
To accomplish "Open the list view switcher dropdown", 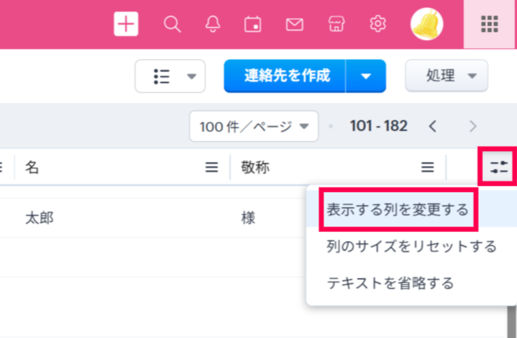I will point(170,76).
